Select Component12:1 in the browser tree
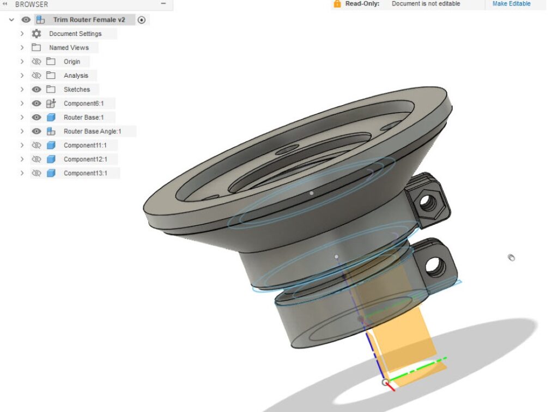 click(x=85, y=159)
